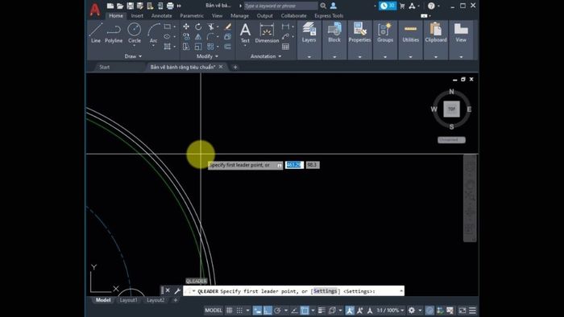Choose the Rotate tool in Modify
Viewport: 564px width, 317px height.
(x=198, y=27)
